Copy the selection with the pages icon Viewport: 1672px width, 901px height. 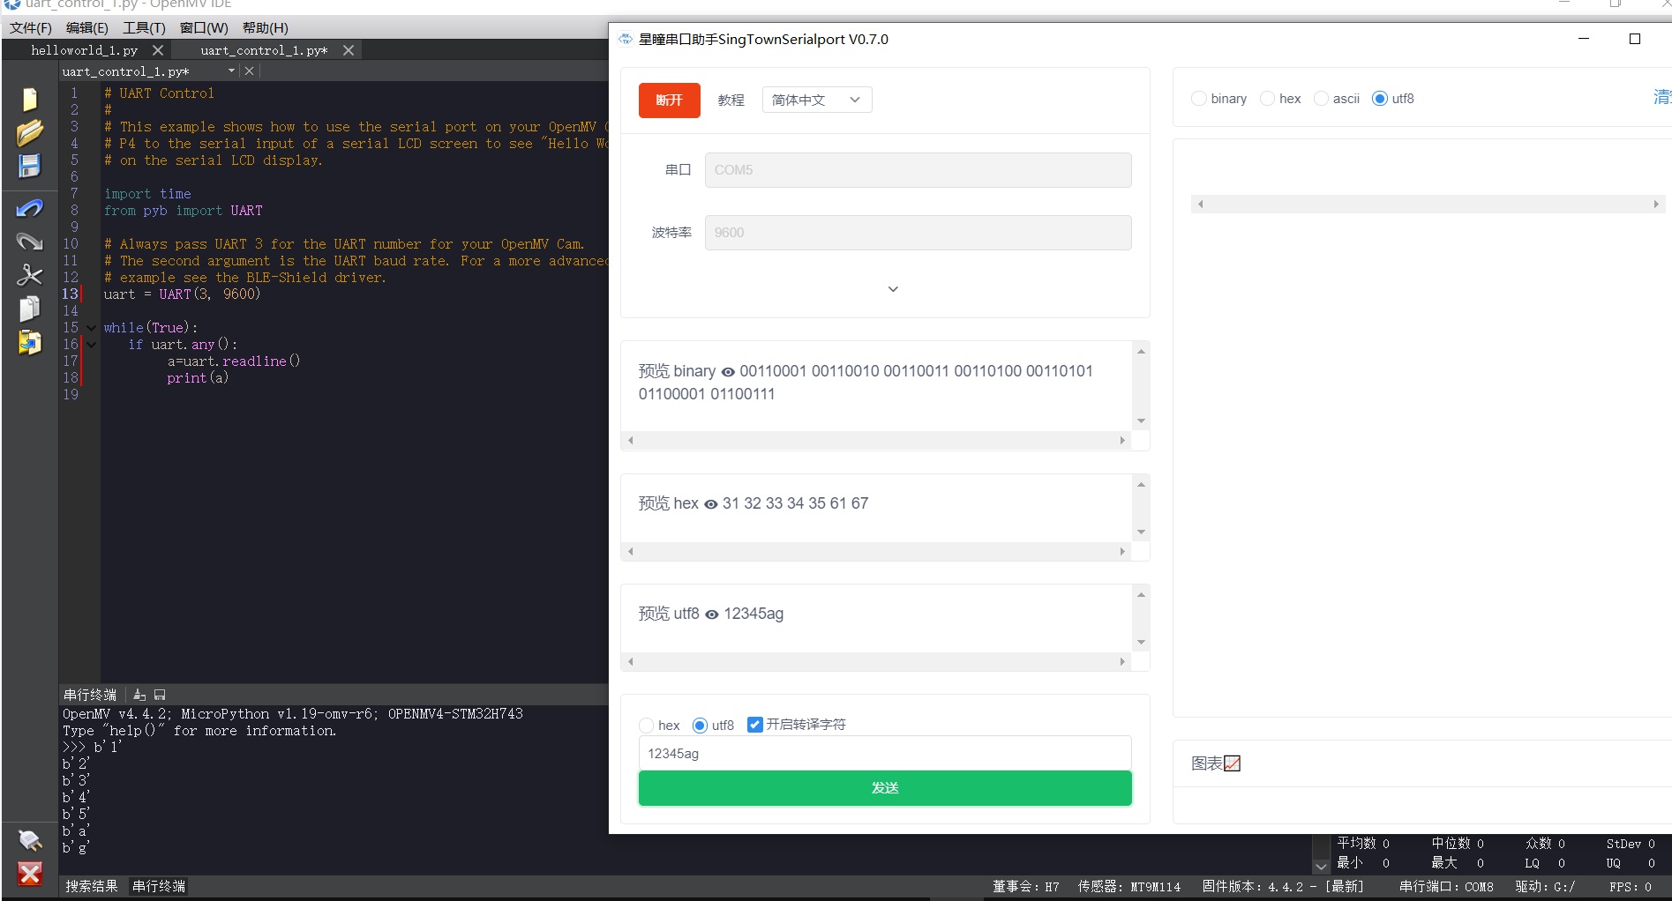(29, 309)
